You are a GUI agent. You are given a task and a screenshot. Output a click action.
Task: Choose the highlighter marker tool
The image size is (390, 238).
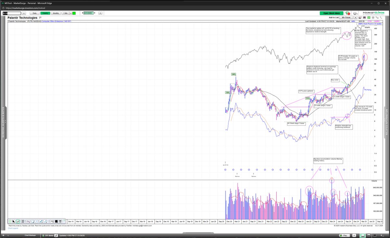45,221
